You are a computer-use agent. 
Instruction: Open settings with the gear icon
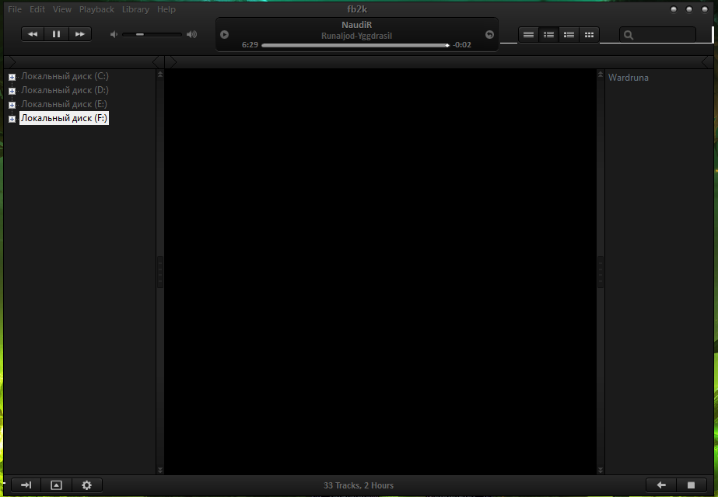click(86, 485)
